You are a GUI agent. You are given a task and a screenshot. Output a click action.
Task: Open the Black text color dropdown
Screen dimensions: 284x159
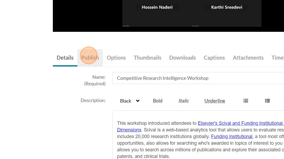coord(130,101)
